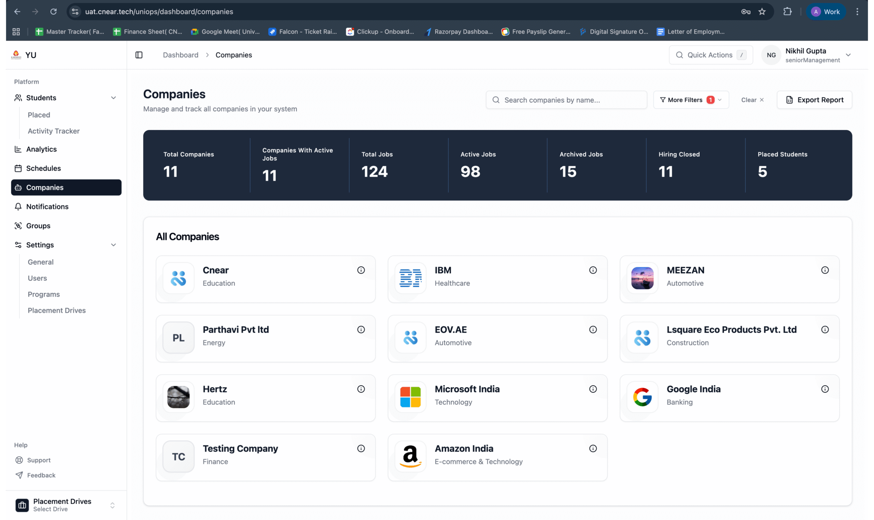The width and height of the screenshot is (874, 520).
Task: Expand the Nikhil Gupta profile menu
Action: click(848, 55)
